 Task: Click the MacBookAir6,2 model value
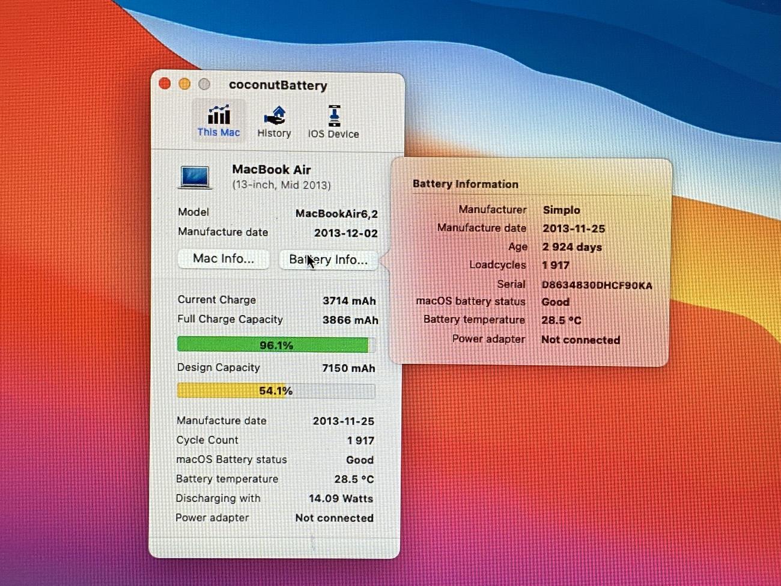(x=336, y=213)
